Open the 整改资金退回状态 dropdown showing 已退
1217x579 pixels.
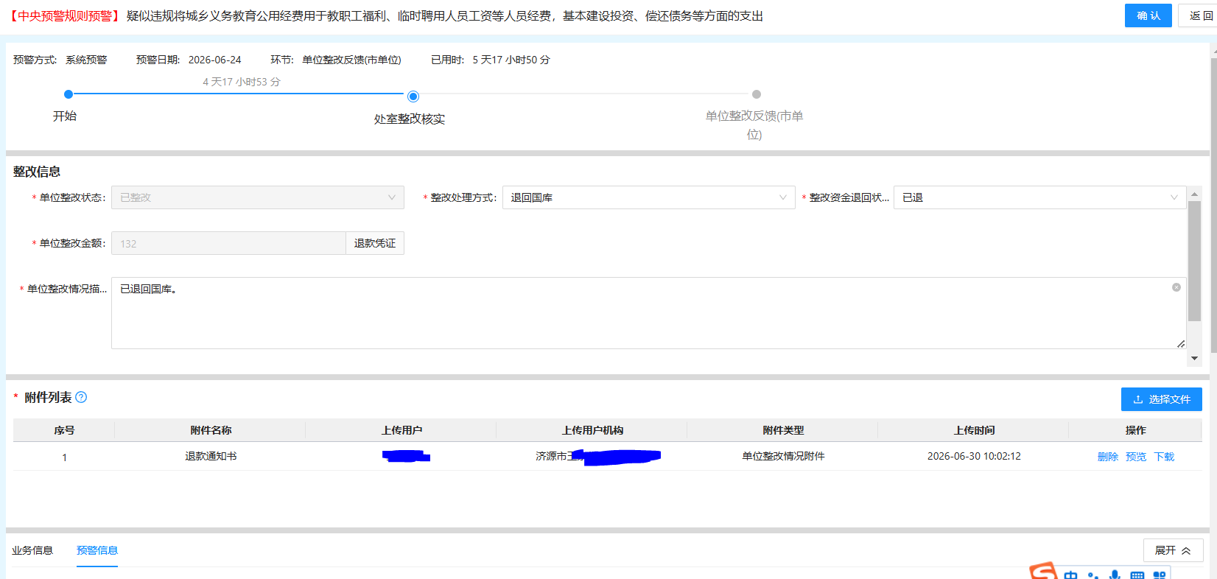(1040, 197)
